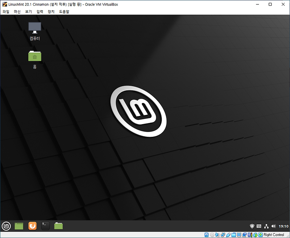Viewport: 290px width, 238px height.
Task: Click the VirtualBox recording status icon
Action: click(244, 235)
